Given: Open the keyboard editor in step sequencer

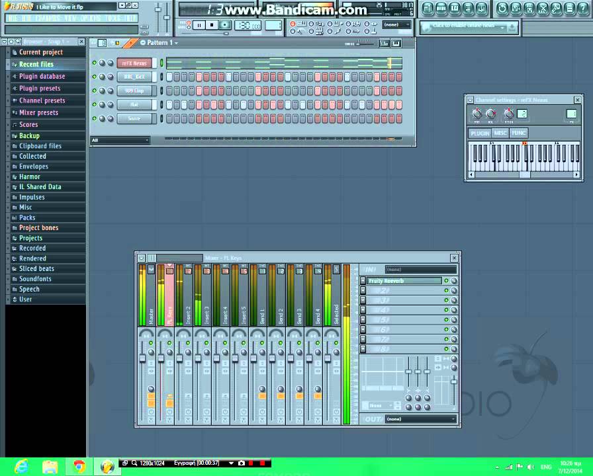Looking at the screenshot, I should click(x=396, y=44).
